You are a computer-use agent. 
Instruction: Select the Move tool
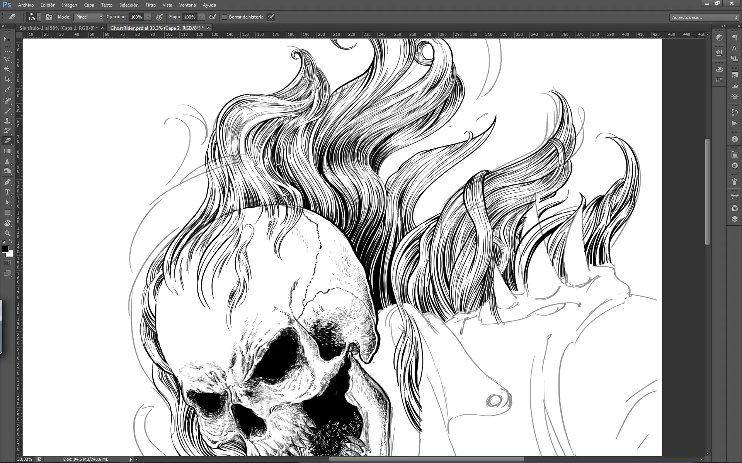pyautogui.click(x=7, y=39)
